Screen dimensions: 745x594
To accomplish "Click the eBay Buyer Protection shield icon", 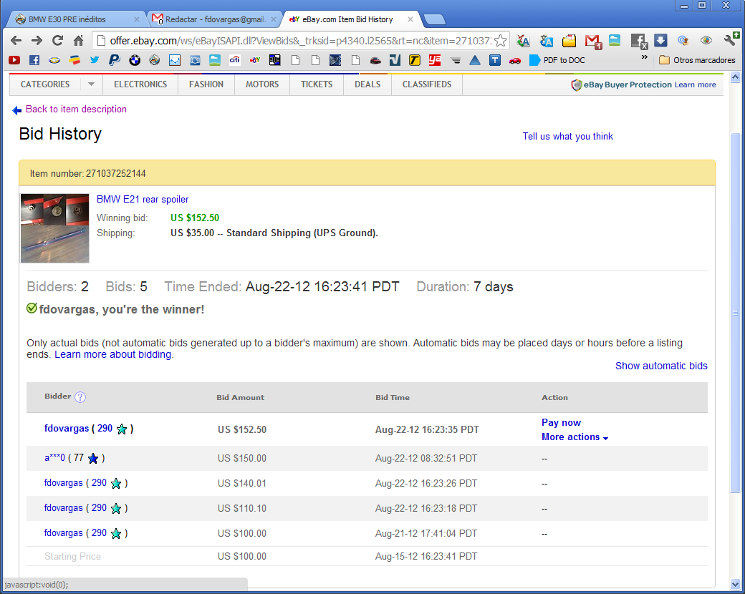I will coord(577,85).
